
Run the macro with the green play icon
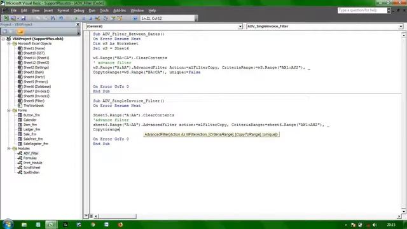pyautogui.click(x=76, y=18)
